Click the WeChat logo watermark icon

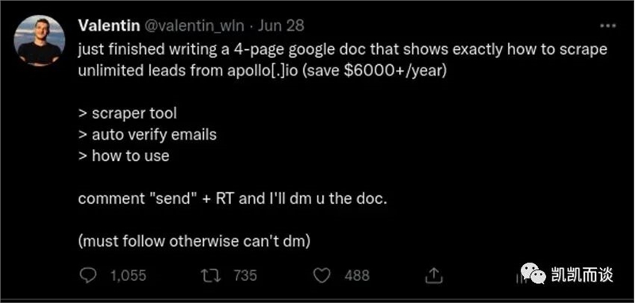point(533,274)
